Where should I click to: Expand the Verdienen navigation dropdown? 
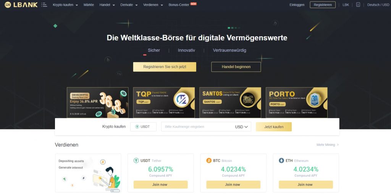[153, 5]
